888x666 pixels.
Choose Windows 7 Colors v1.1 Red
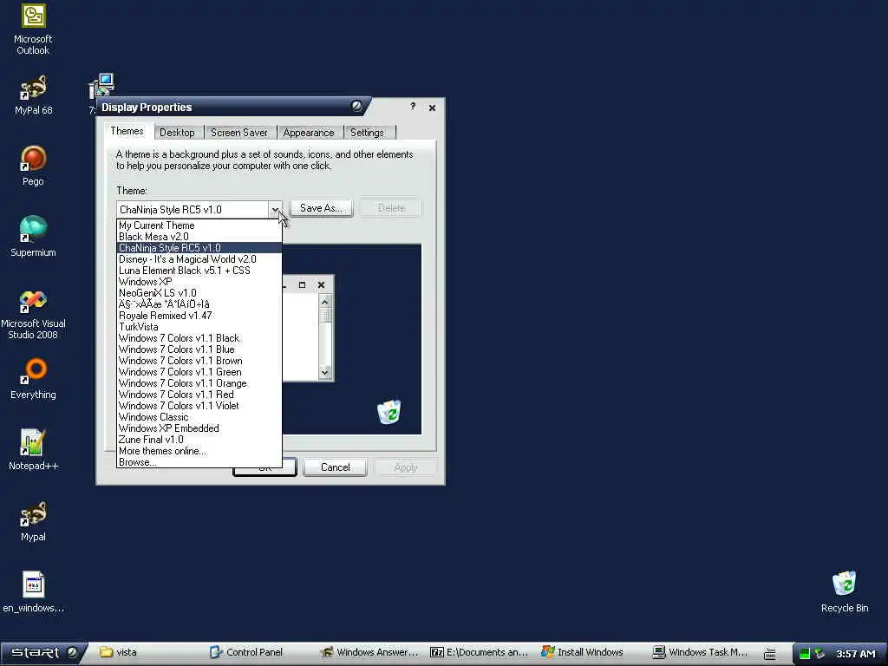point(199,395)
